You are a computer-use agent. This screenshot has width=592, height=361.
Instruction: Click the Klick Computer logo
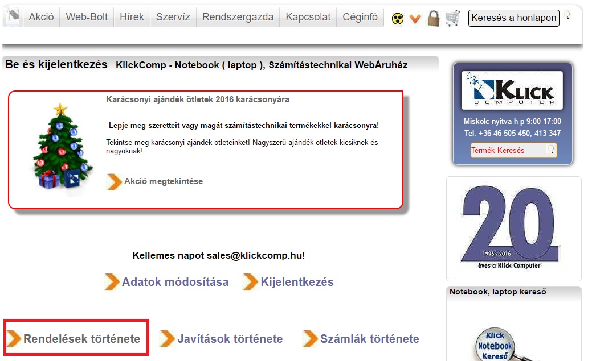coord(512,90)
